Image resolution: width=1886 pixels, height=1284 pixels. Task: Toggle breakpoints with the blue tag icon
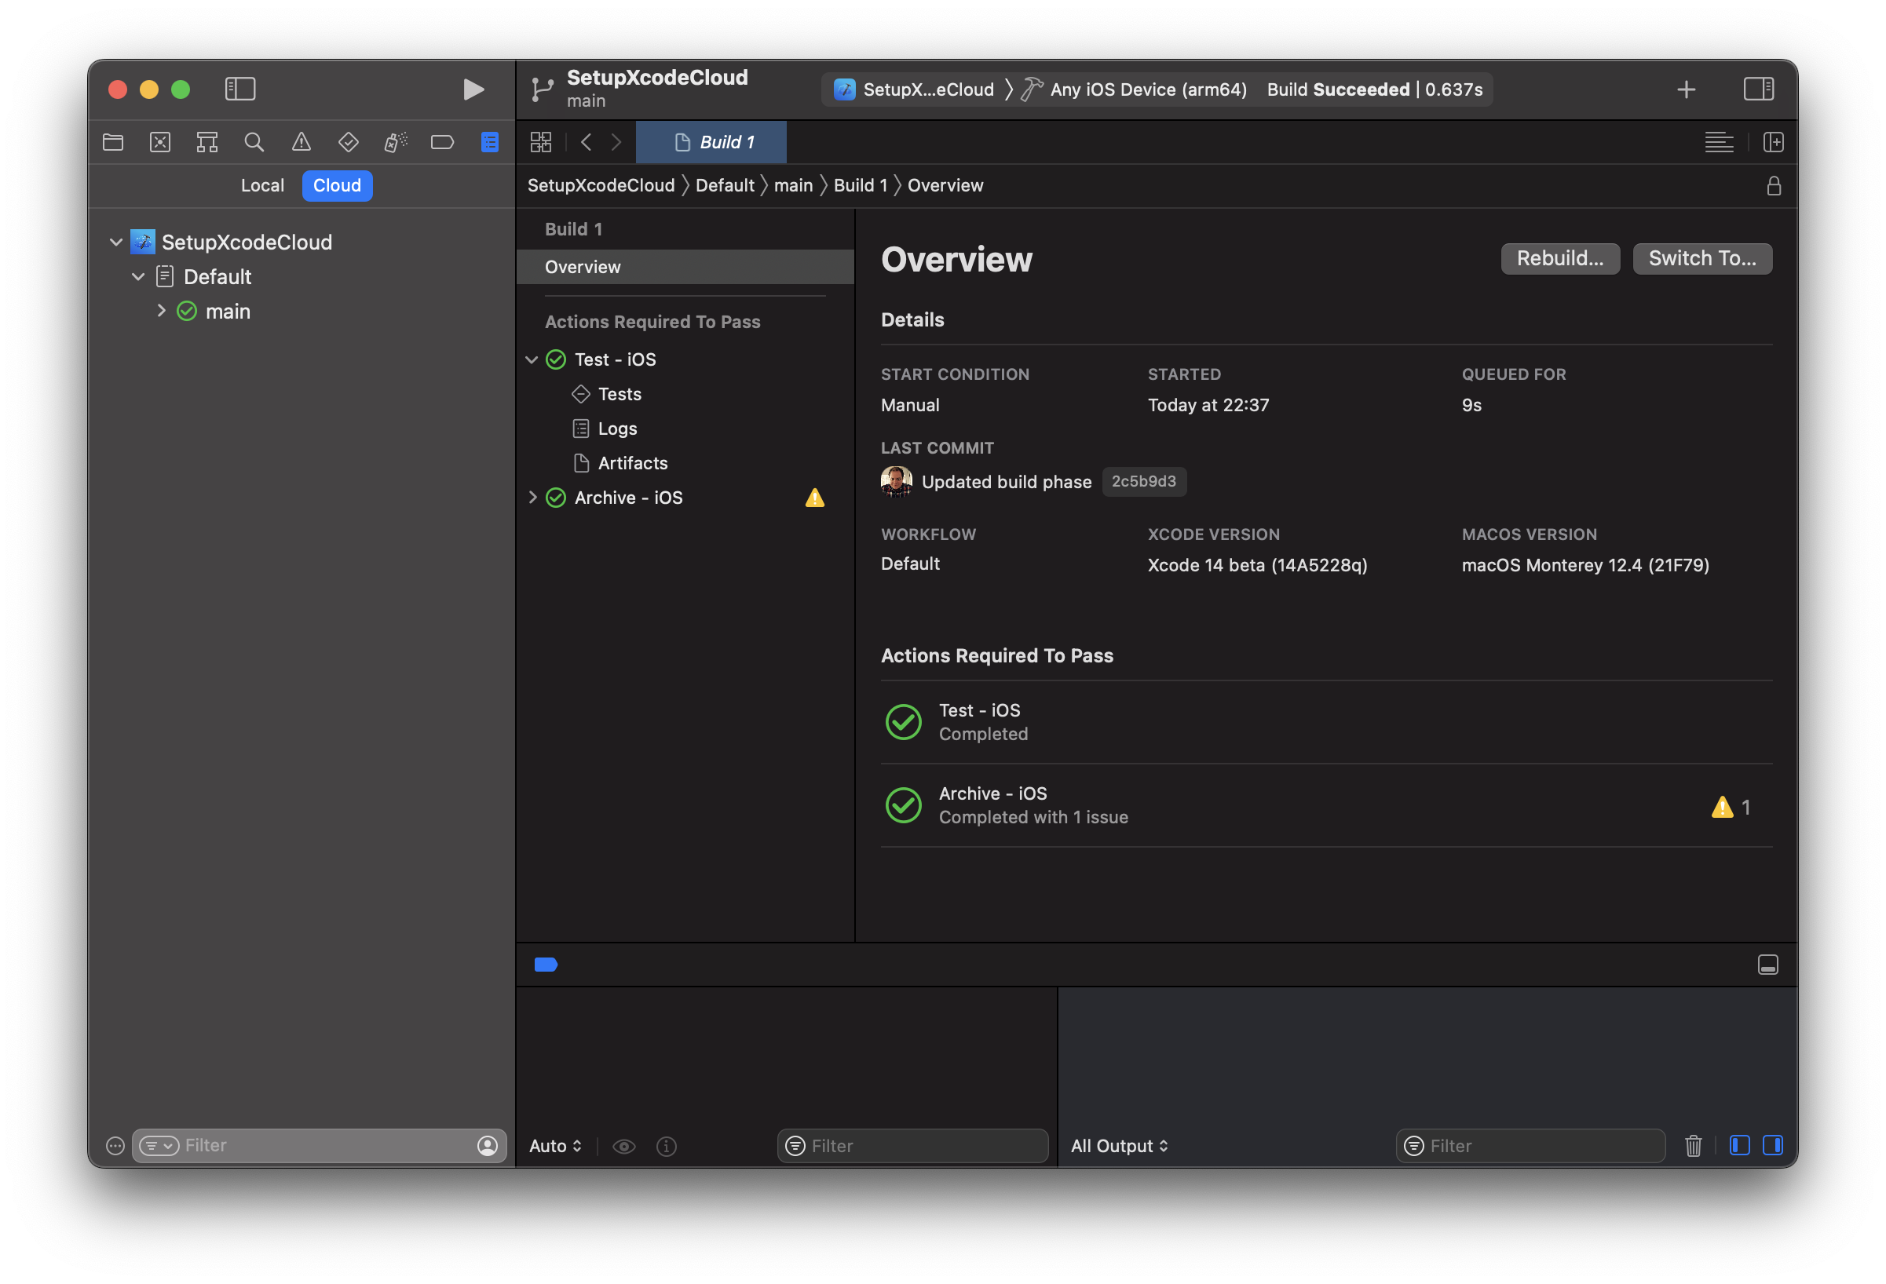point(546,965)
